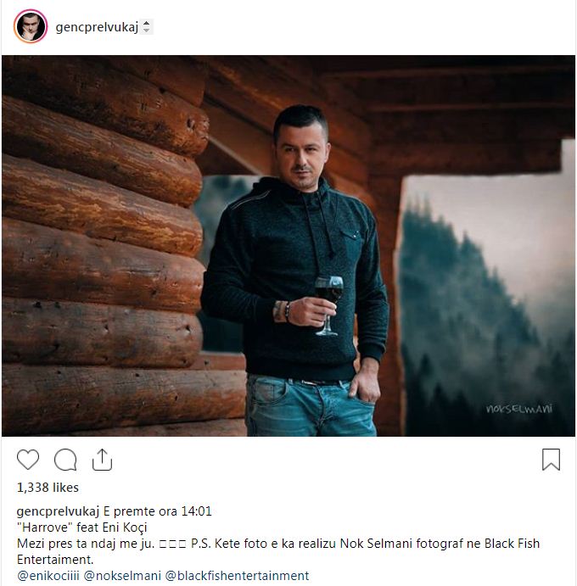The width and height of the screenshot is (577, 586).
Task: Open comments with the speech bubble icon
Action: [65, 460]
